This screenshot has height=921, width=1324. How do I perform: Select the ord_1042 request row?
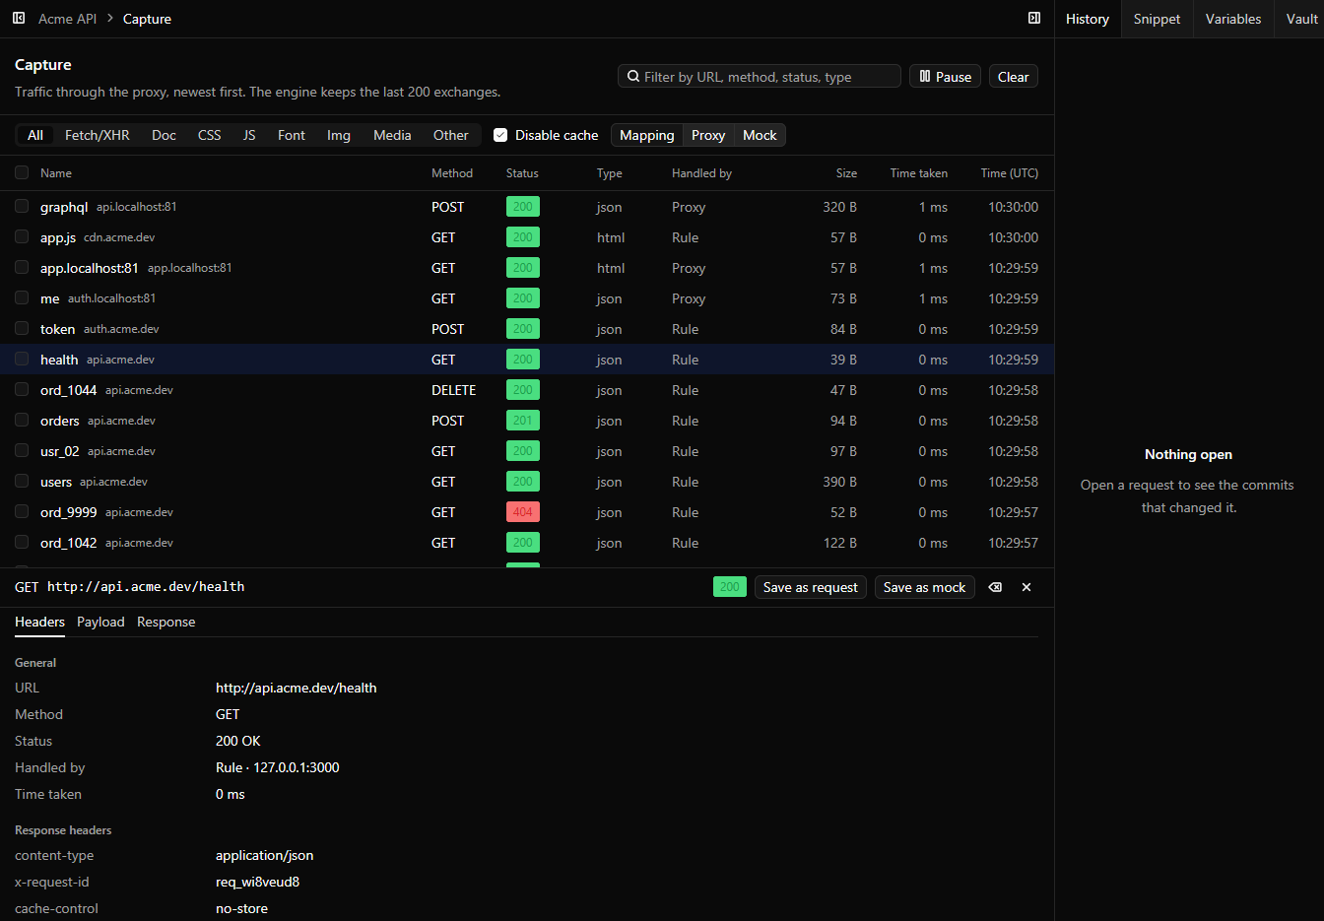coord(527,543)
